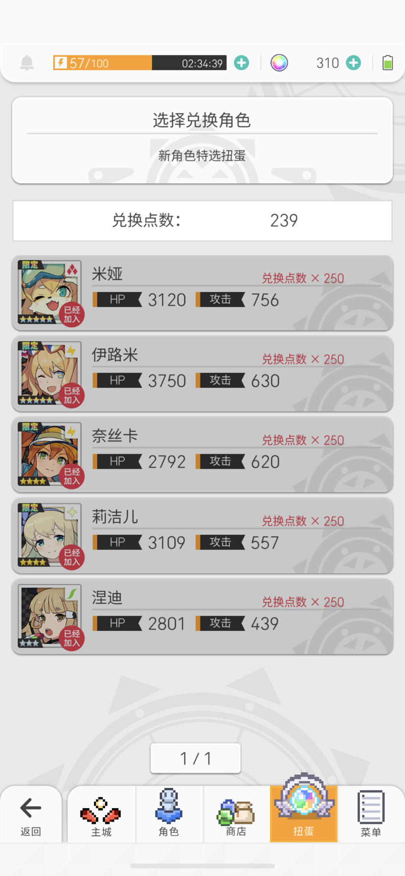Viewport: 405px width, 876px height.
Task: Select 涅迪 portrait thumbnail
Action: coord(48,617)
